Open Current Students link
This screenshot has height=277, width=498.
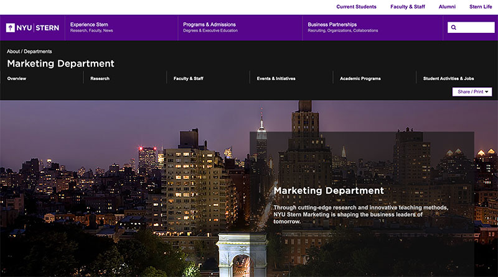click(356, 7)
